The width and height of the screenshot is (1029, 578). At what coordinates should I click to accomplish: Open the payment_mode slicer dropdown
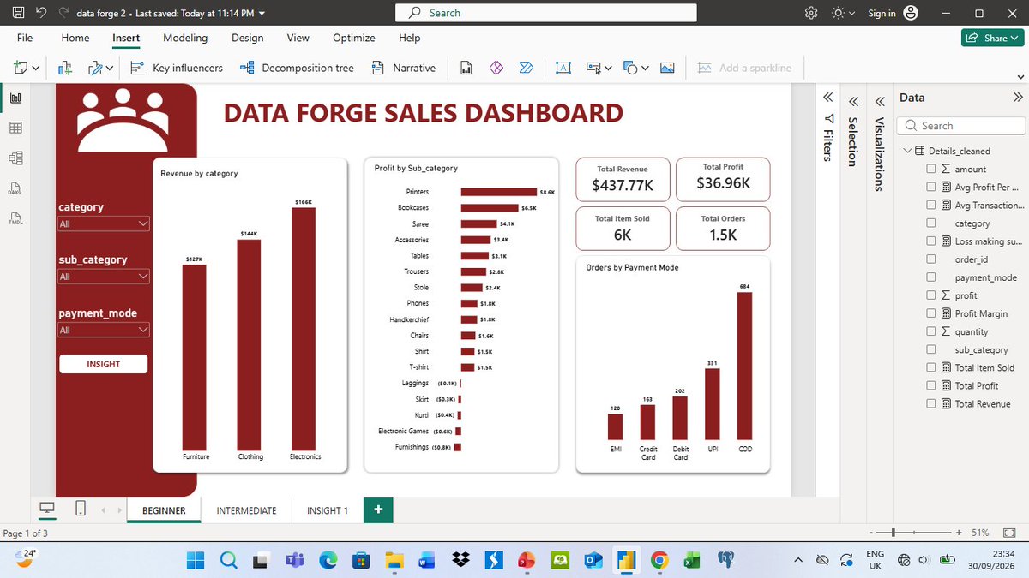coord(104,330)
